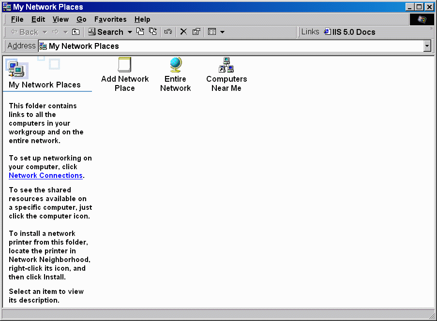This screenshot has height=321, width=437.
Task: Open the File menu
Action: click(17, 19)
